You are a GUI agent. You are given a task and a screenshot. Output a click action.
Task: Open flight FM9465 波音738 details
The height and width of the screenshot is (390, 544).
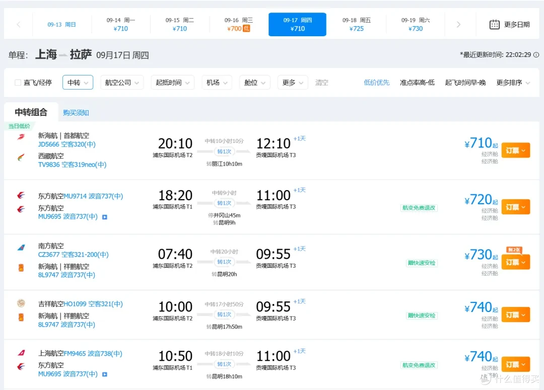point(93,354)
